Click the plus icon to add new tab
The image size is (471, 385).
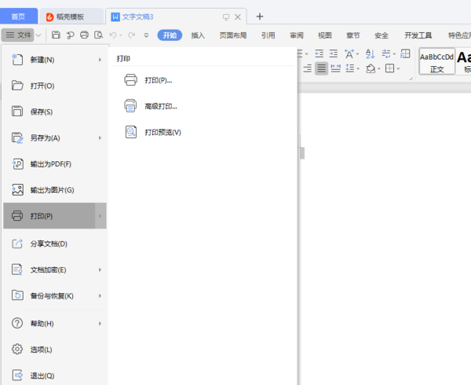click(260, 16)
